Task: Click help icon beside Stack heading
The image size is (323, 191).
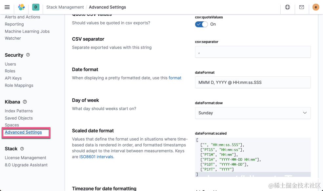Action: click(22, 149)
